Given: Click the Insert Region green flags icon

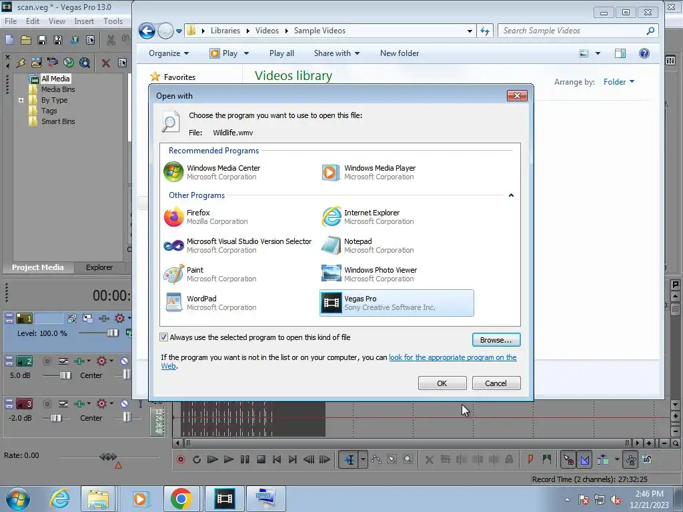Looking at the screenshot, I should (547, 459).
